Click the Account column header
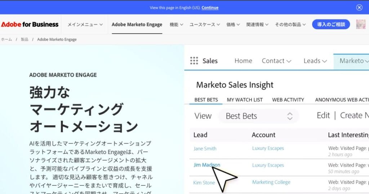This screenshot has width=369, height=194. tap(263, 135)
